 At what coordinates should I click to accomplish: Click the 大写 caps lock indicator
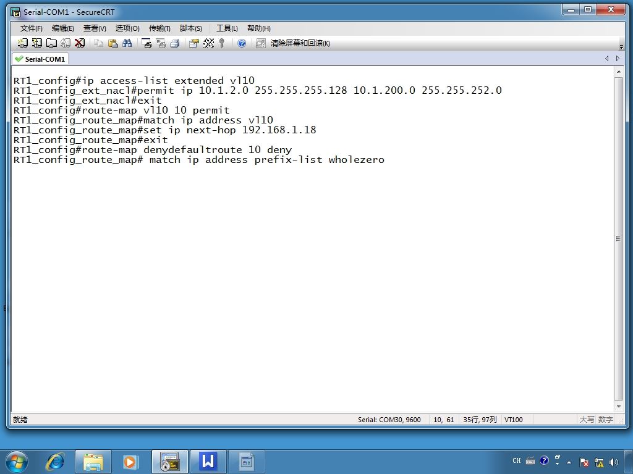pos(587,420)
